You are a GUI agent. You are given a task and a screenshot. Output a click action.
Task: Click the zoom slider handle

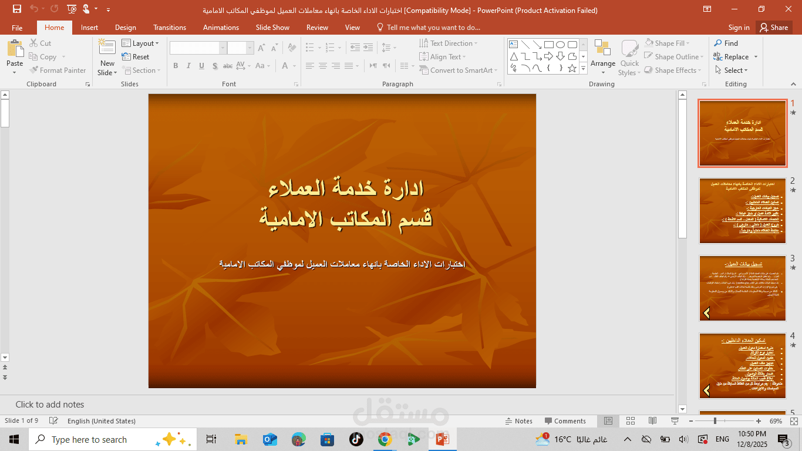715,421
